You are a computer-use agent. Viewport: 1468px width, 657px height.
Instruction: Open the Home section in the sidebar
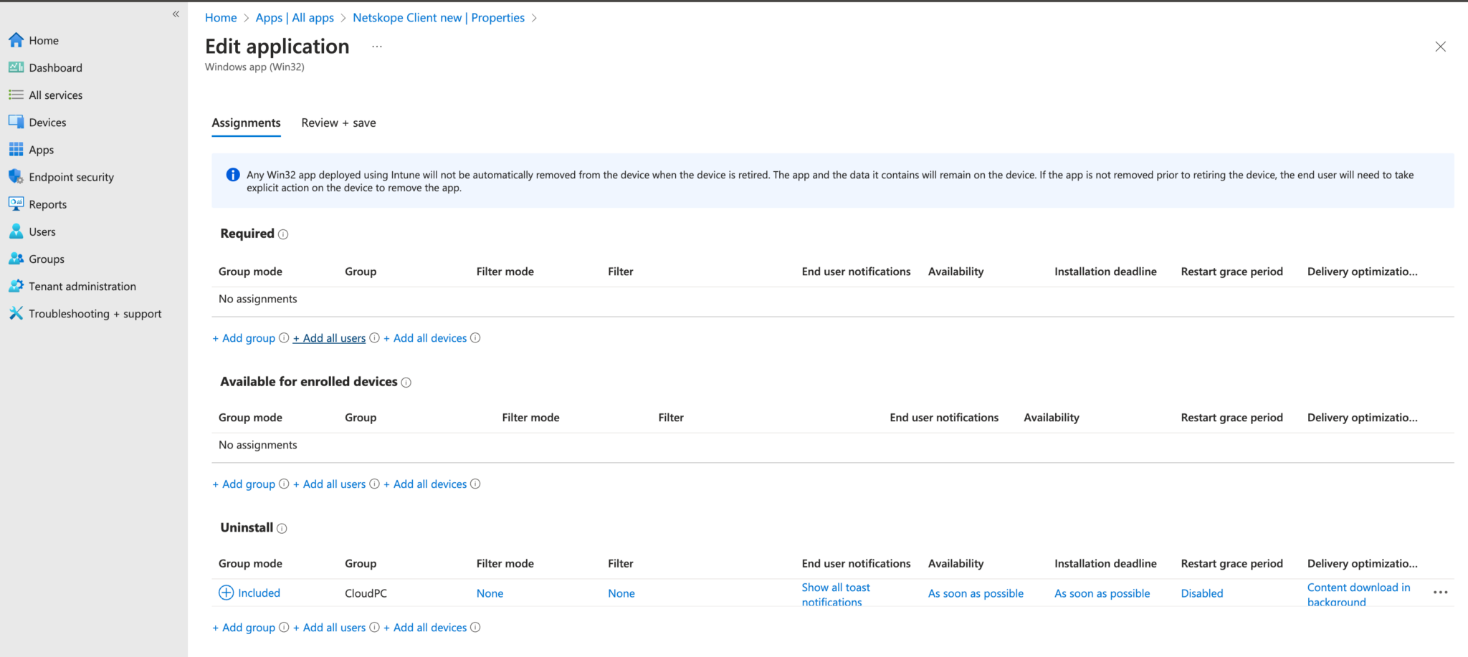click(42, 40)
